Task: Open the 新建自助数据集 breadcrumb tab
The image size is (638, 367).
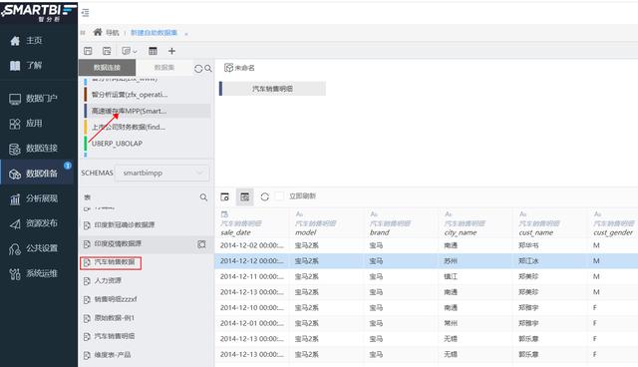Action: point(154,33)
